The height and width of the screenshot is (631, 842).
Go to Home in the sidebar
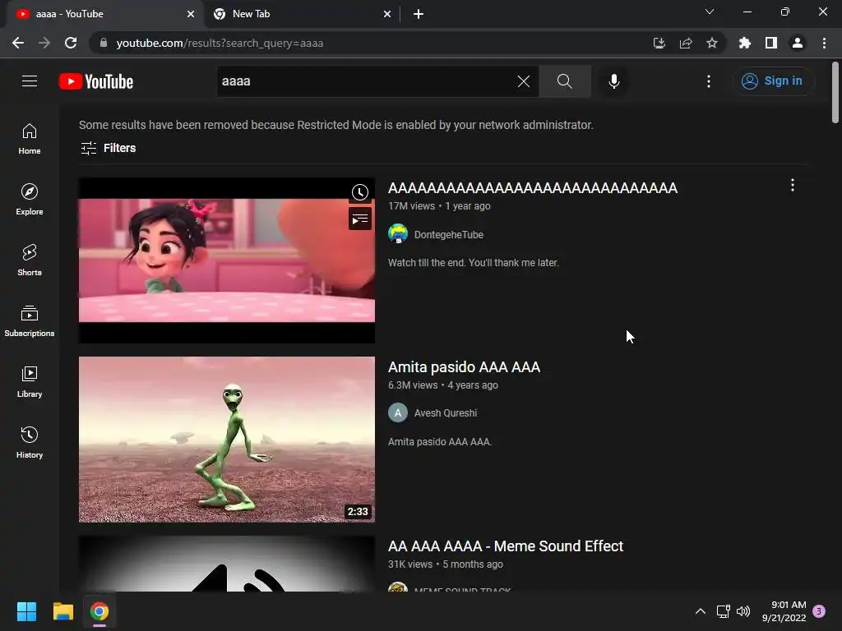pos(30,139)
